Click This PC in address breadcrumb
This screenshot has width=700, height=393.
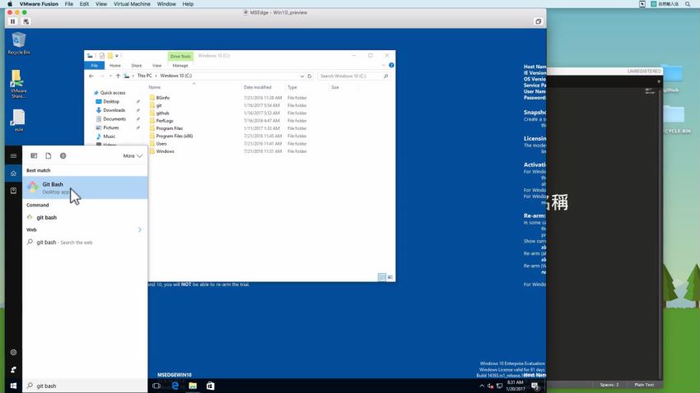(144, 76)
